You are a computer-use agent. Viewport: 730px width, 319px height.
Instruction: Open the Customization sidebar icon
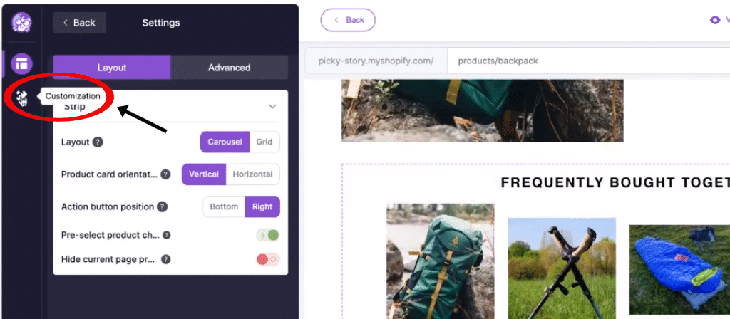click(22, 98)
